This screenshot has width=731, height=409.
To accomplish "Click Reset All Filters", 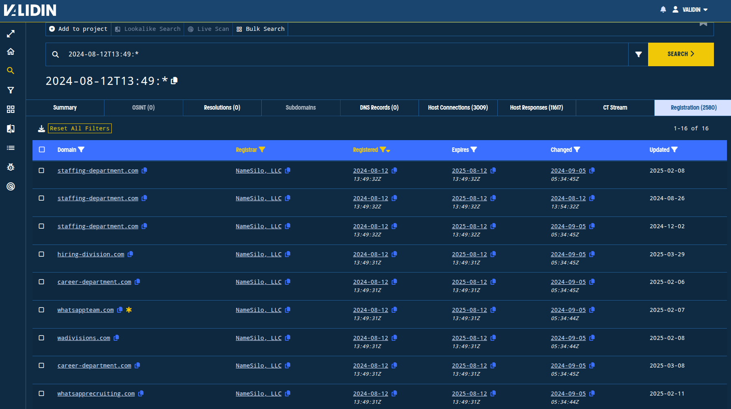I will (x=80, y=128).
